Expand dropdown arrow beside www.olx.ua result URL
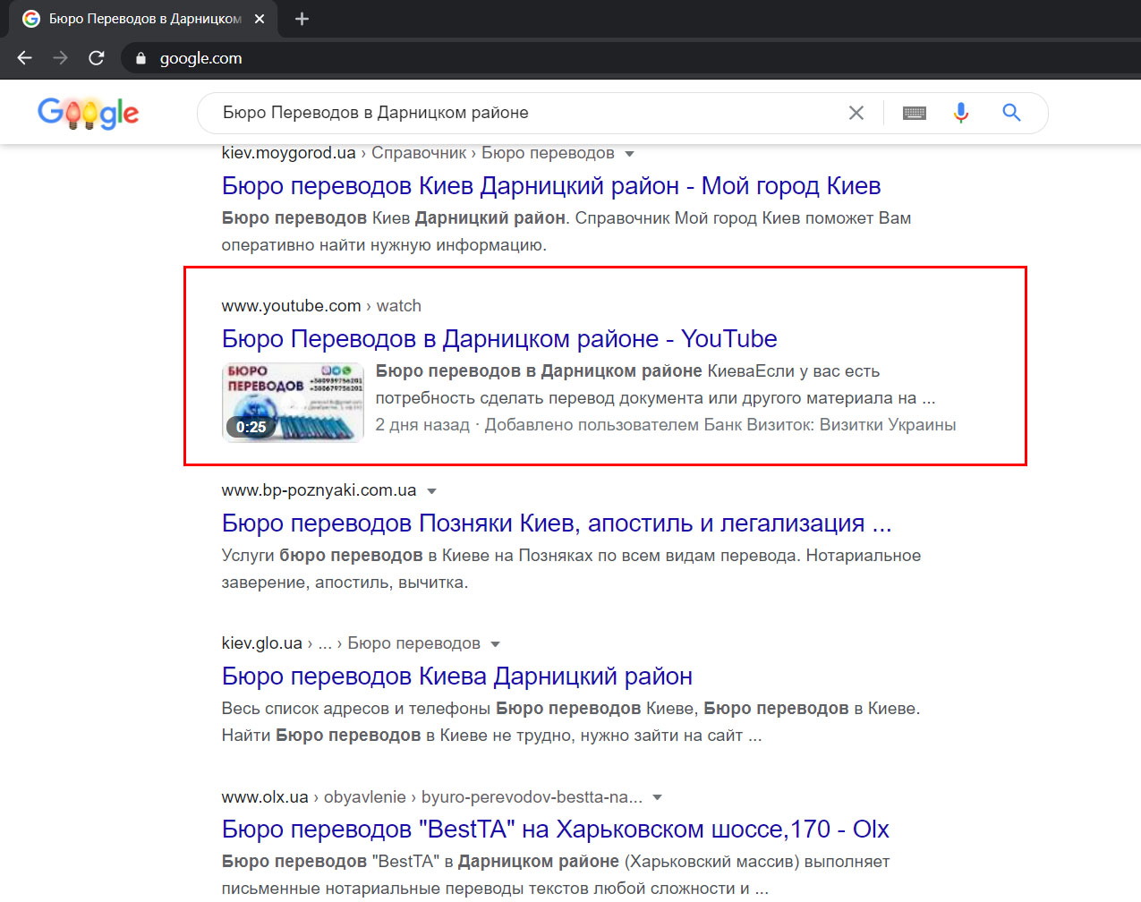This screenshot has width=1141, height=902. tap(658, 797)
